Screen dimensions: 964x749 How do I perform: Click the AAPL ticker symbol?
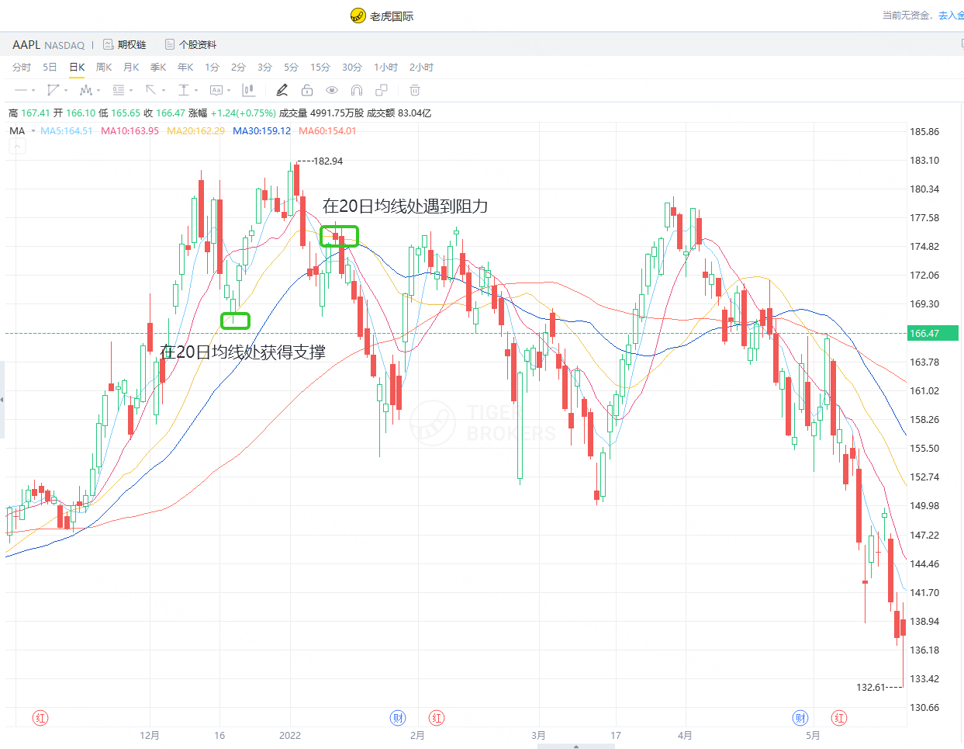(x=26, y=45)
